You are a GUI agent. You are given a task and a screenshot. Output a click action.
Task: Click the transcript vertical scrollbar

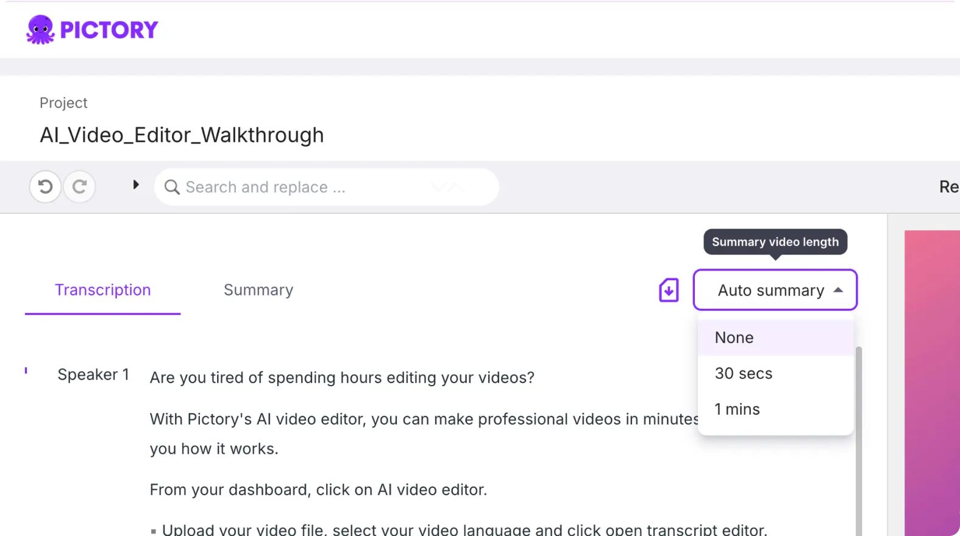coord(859,441)
